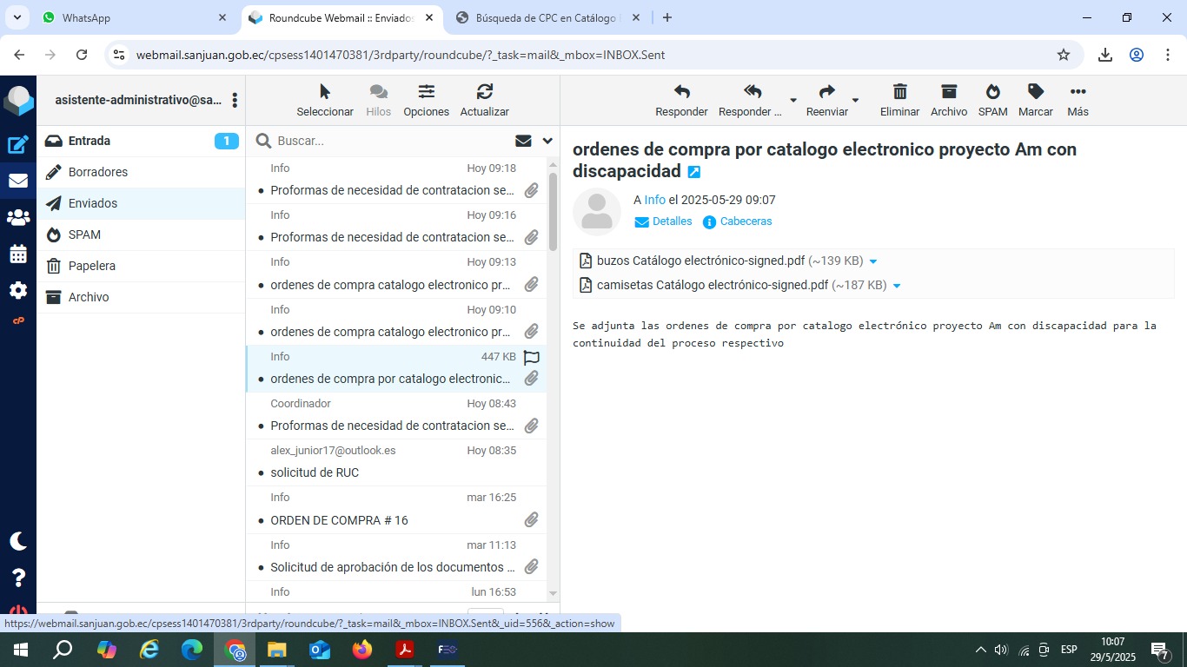The image size is (1187, 667).
Task: Toggle the unread envelope filter
Action: point(523,141)
